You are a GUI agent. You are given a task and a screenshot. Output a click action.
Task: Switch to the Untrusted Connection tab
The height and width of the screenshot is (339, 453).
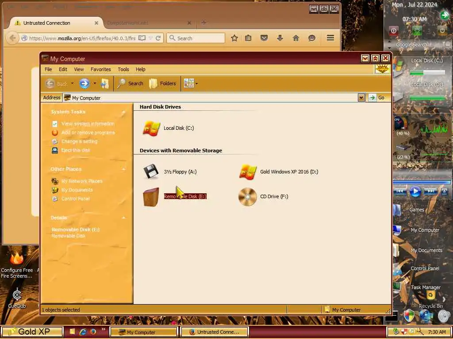point(55,23)
